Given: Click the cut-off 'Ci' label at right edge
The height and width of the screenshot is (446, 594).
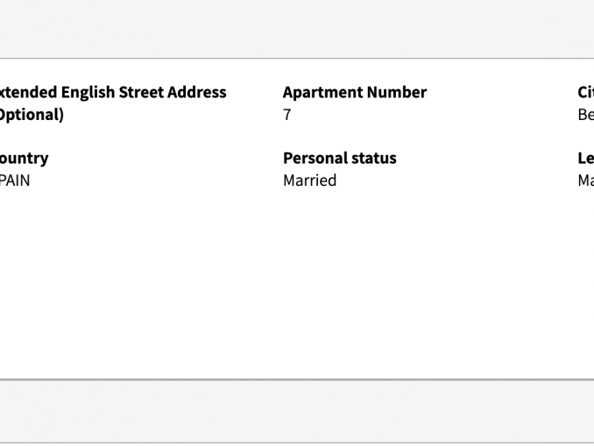Looking at the screenshot, I should coord(585,92).
